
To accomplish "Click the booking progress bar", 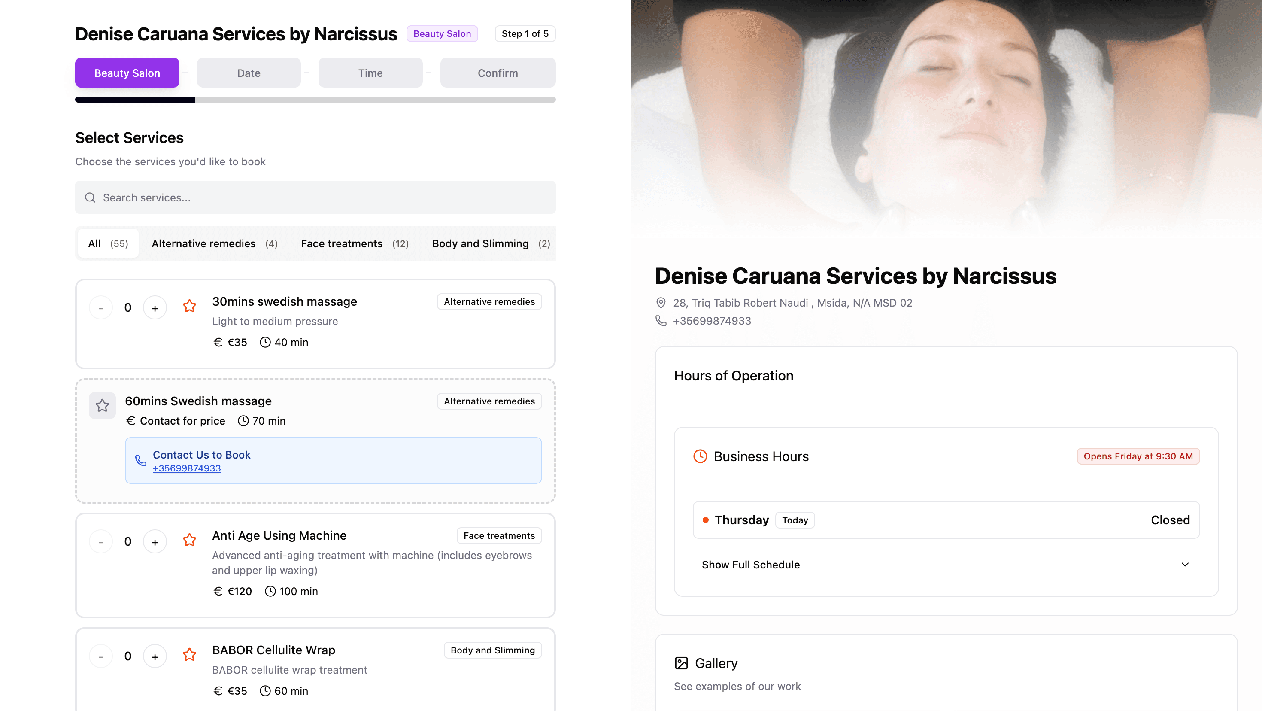I will coord(315,100).
